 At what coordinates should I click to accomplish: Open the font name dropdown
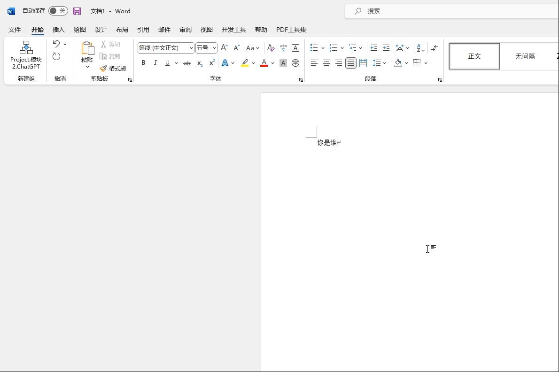pyautogui.click(x=191, y=48)
